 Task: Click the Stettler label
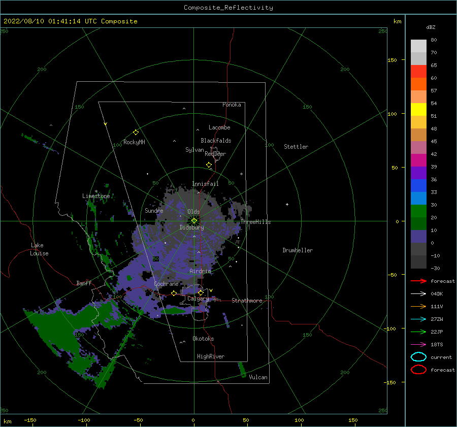(x=296, y=147)
